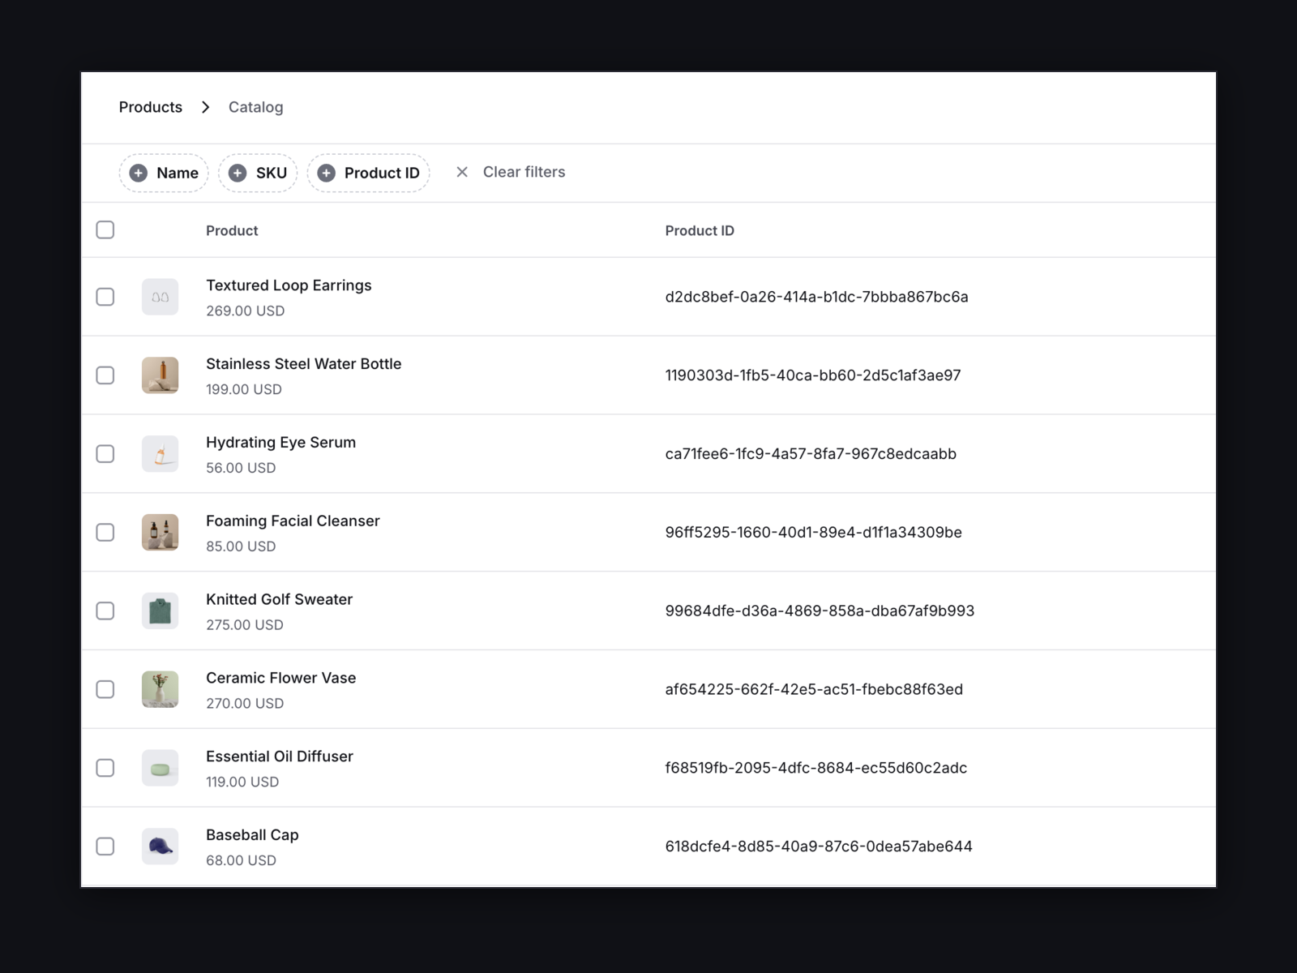Image resolution: width=1297 pixels, height=973 pixels.
Task: Select ID ca71fee6-1fc9-4a57-8fa7-967c8edcaabb
Action: 811,454
